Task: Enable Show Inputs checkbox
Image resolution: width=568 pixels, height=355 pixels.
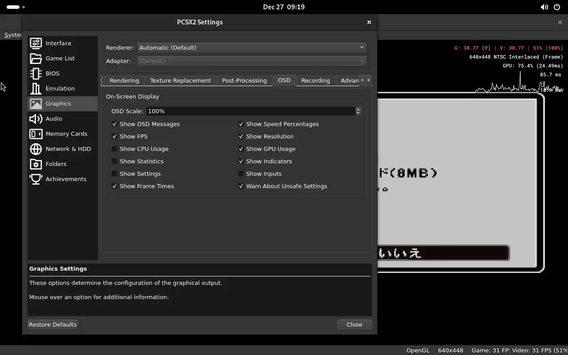Action: (x=241, y=174)
